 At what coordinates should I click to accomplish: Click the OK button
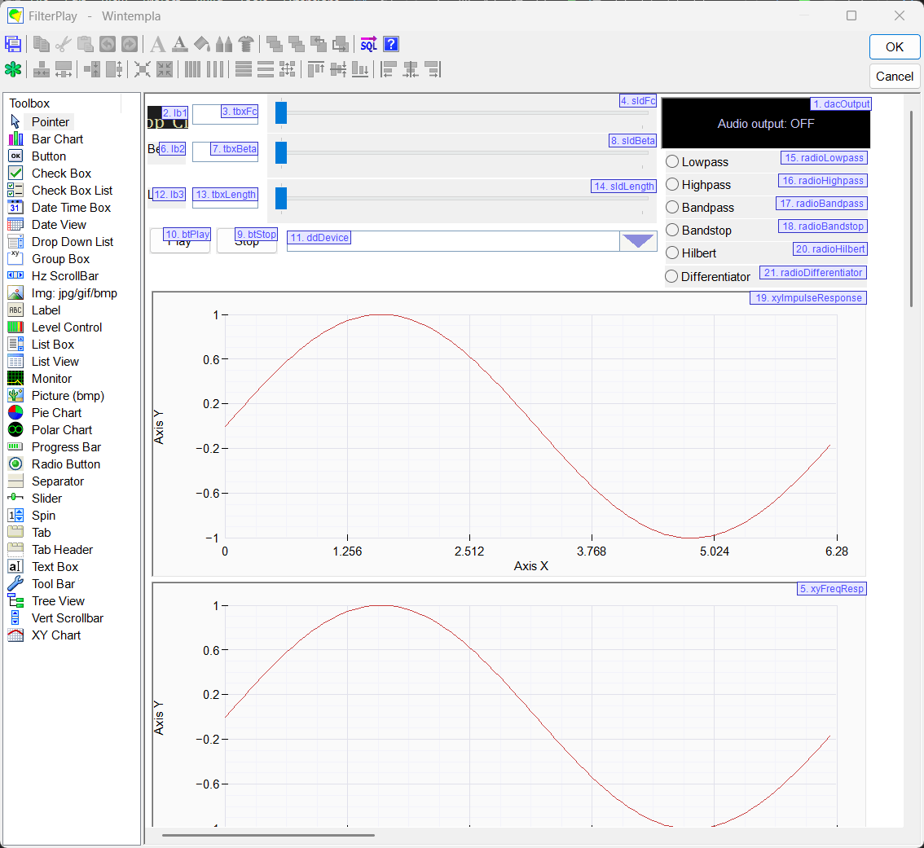click(x=894, y=47)
